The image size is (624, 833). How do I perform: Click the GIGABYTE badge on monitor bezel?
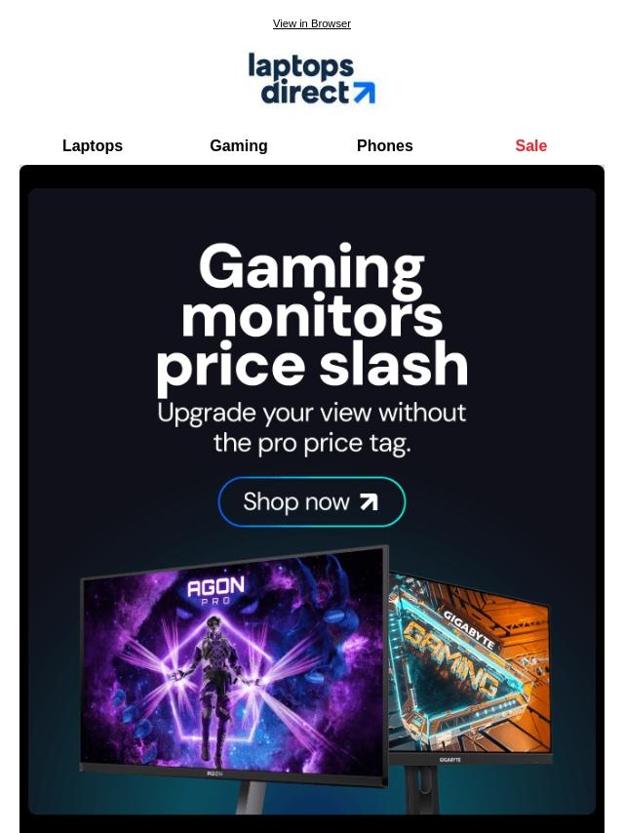449,760
